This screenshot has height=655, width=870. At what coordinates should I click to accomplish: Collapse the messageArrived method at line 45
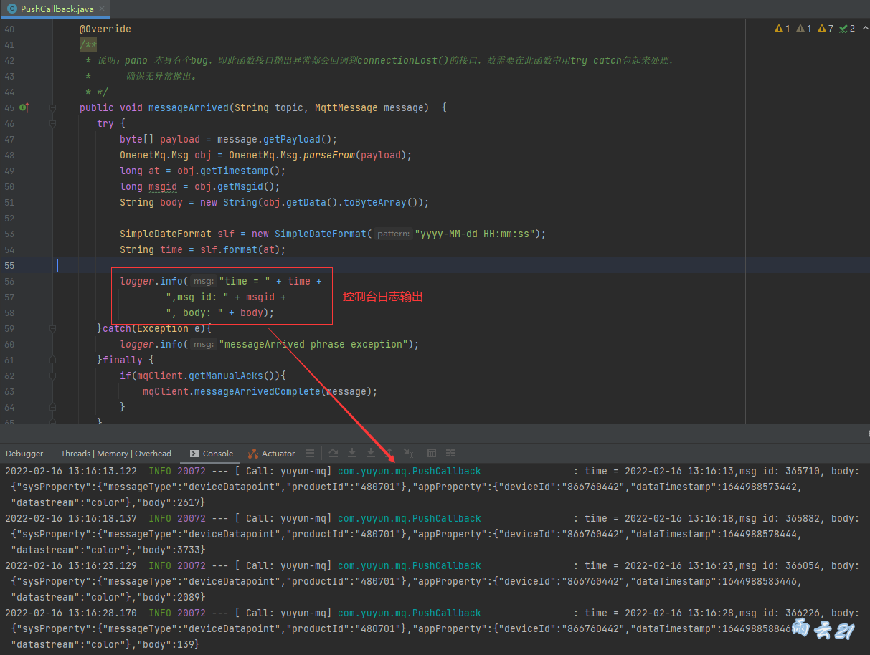point(52,107)
